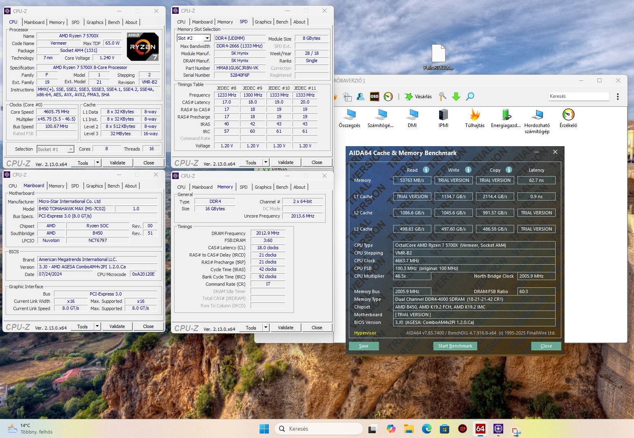Open the OSD panel icon in AIDA64 toolbar
634x438 pixels.
point(374,97)
